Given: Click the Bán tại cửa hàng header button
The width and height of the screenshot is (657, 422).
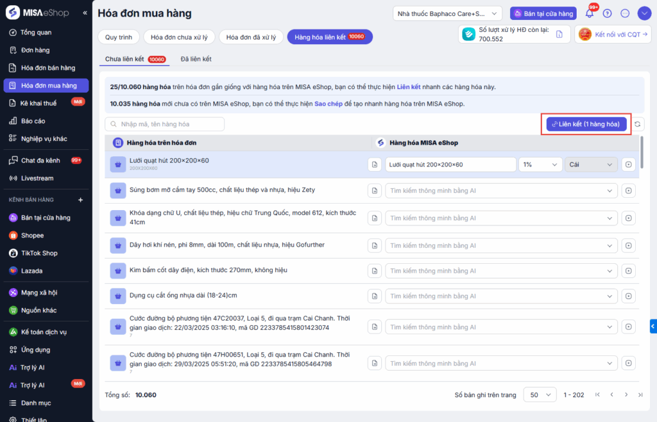Looking at the screenshot, I should (x=543, y=14).
